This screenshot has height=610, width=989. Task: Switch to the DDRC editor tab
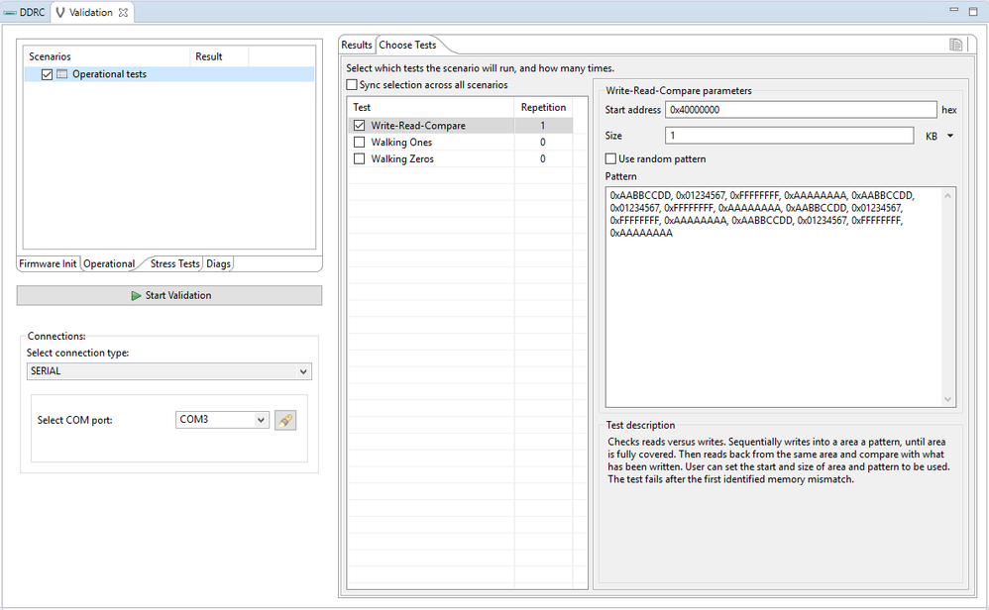pos(25,13)
